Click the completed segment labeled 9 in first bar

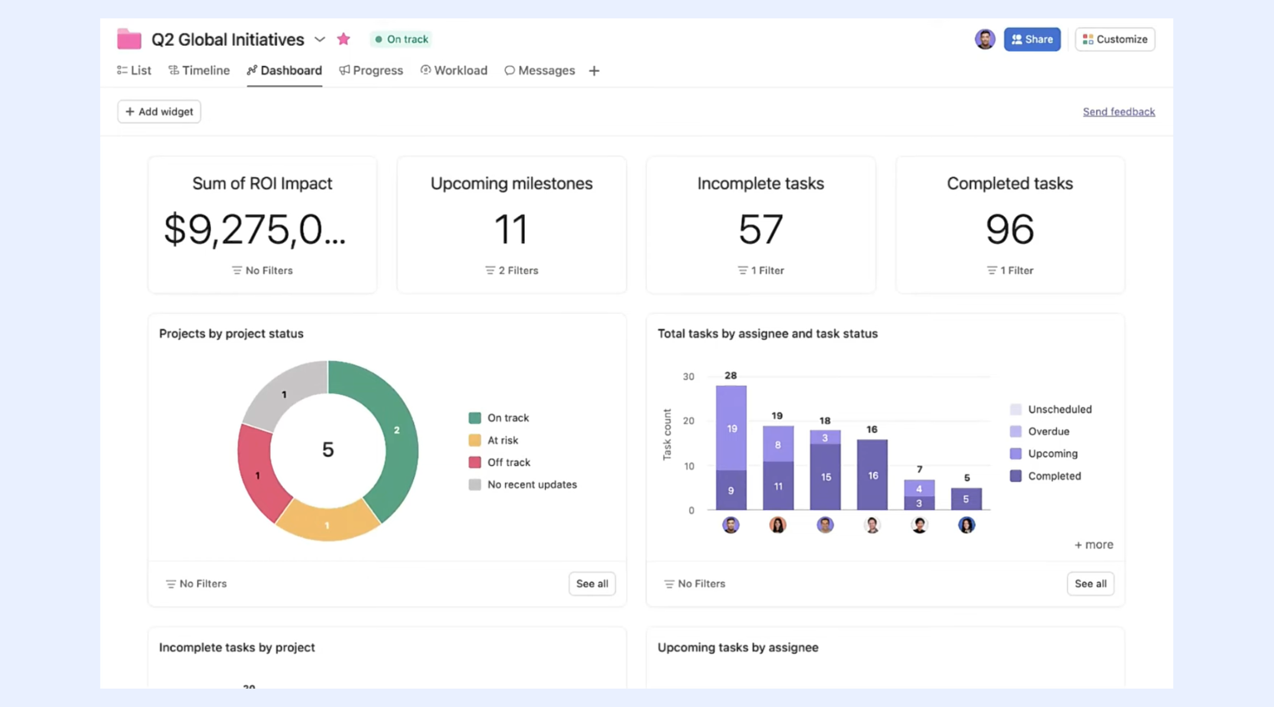pos(731,490)
